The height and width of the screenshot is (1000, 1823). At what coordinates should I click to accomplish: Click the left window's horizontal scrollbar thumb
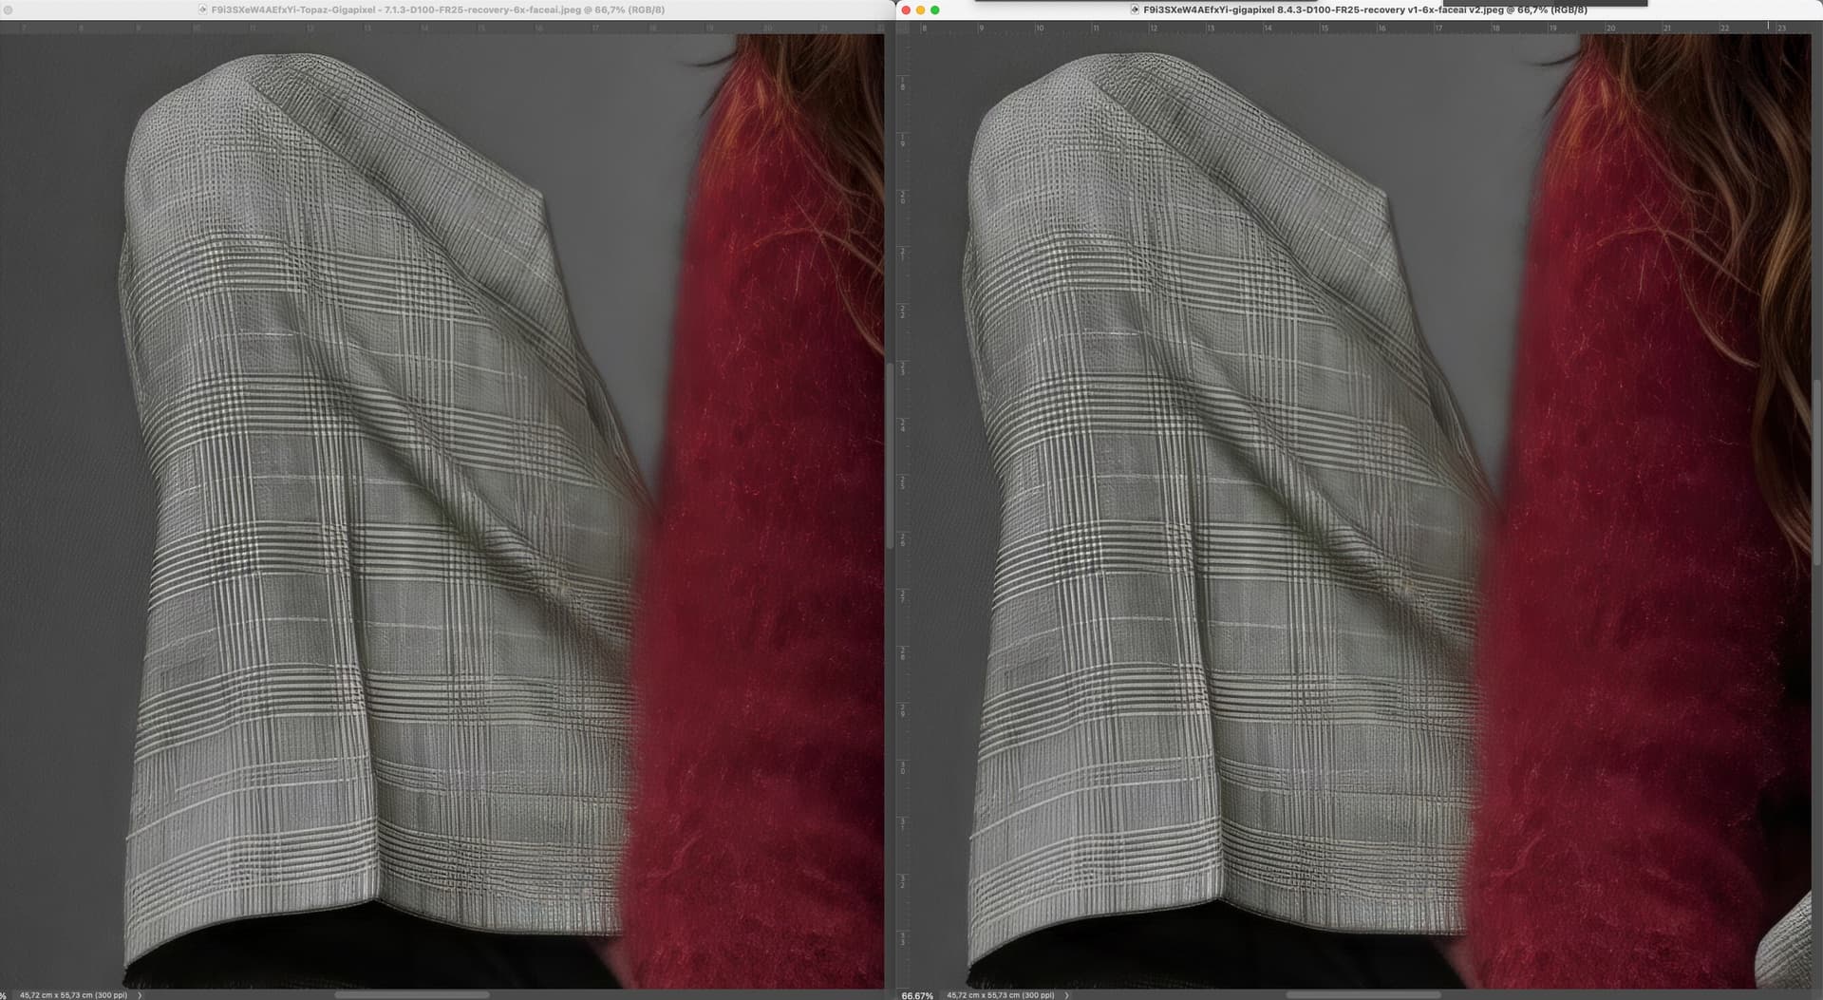coord(412,995)
